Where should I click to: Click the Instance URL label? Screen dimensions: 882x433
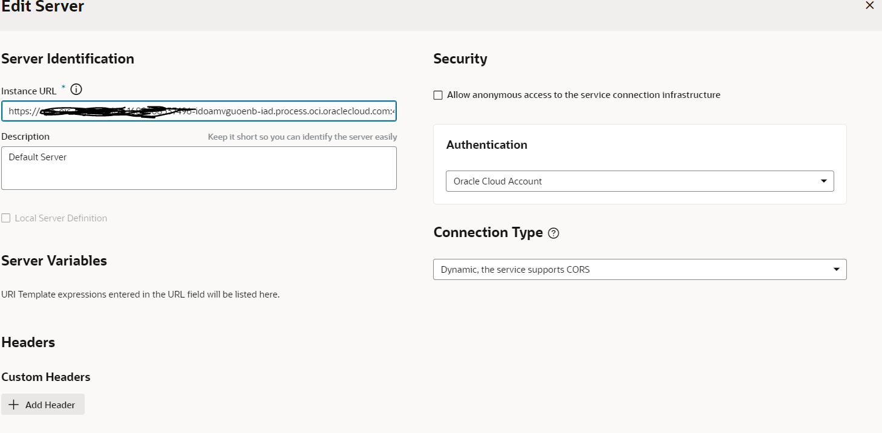[29, 91]
